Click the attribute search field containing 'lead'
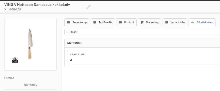Viewport: 220px width, 91px height. (142, 32)
